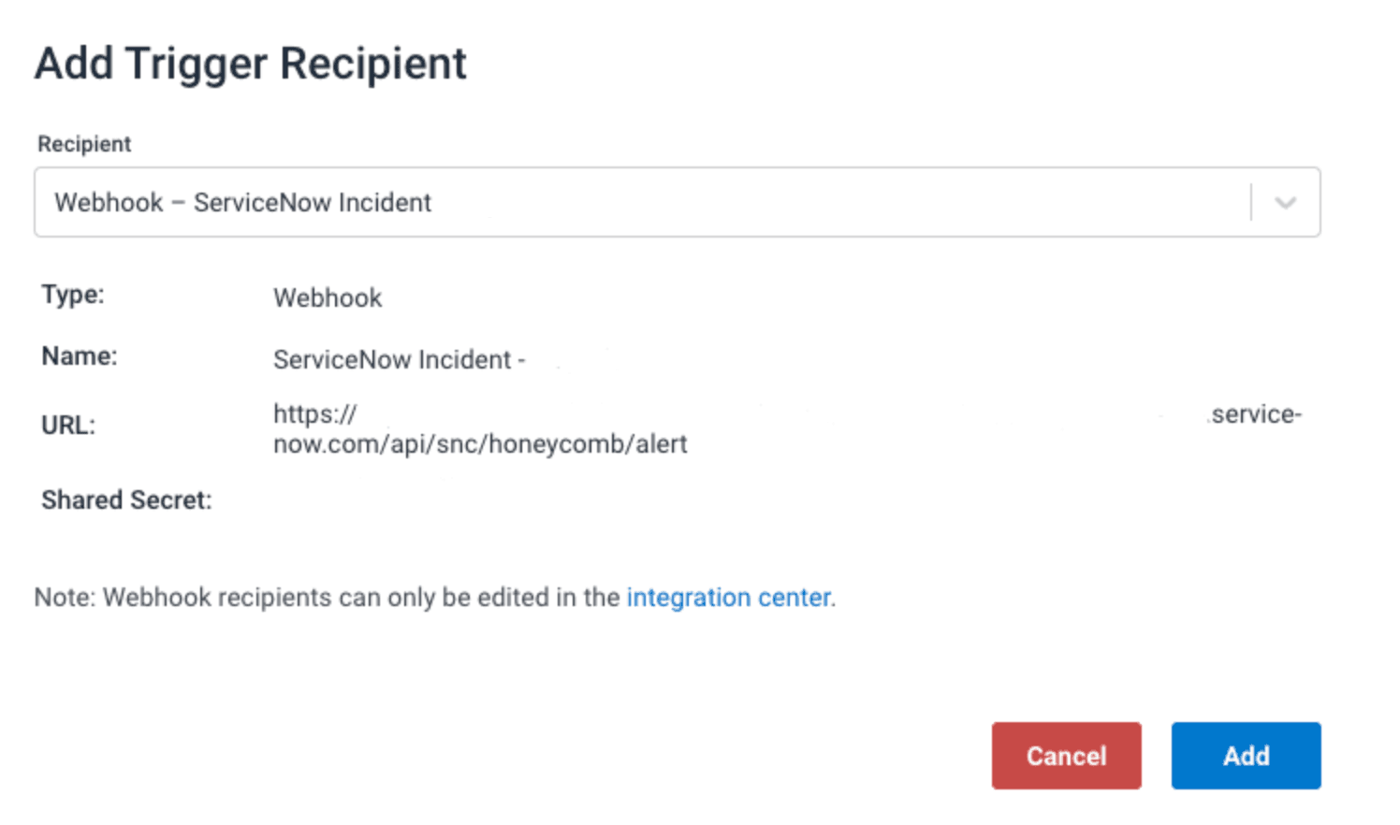Click the 'ServiceNow Incident -' name value
This screenshot has height=825, width=1400.
coord(399,359)
